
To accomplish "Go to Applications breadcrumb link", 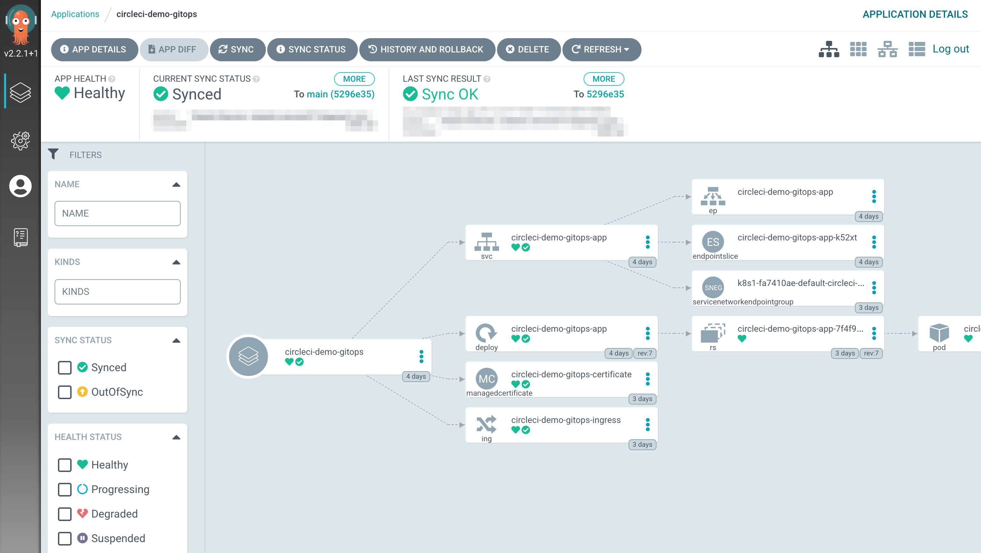I will (x=75, y=14).
